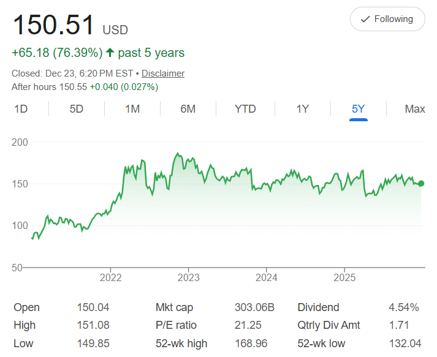Show the 1M chart view
Image resolution: width=437 pixels, height=357 pixels.
coord(132,109)
